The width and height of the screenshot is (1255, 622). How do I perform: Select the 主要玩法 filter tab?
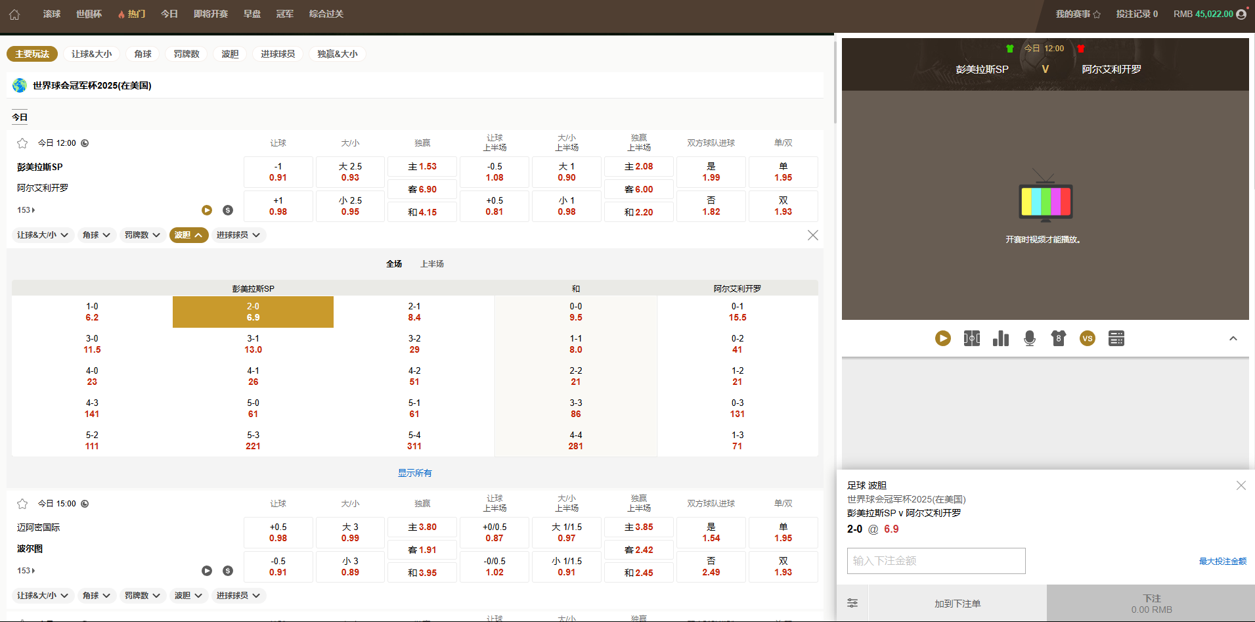point(32,54)
